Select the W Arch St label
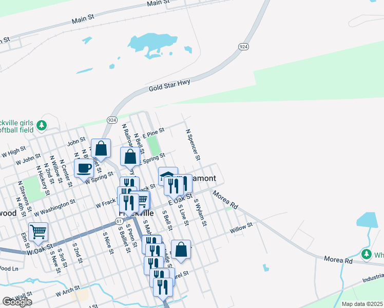384x308 pixels. 68,291
